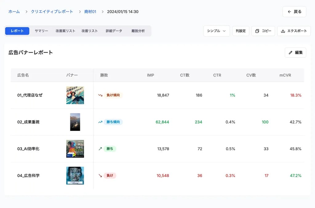This screenshot has width=315, height=208.
Task: Click the upward trend icon beside 勝ち傾向
Action: tap(100, 122)
